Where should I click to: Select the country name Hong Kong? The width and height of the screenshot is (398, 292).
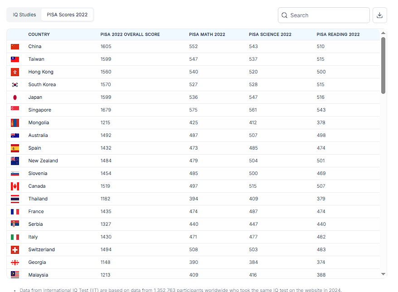click(x=41, y=72)
